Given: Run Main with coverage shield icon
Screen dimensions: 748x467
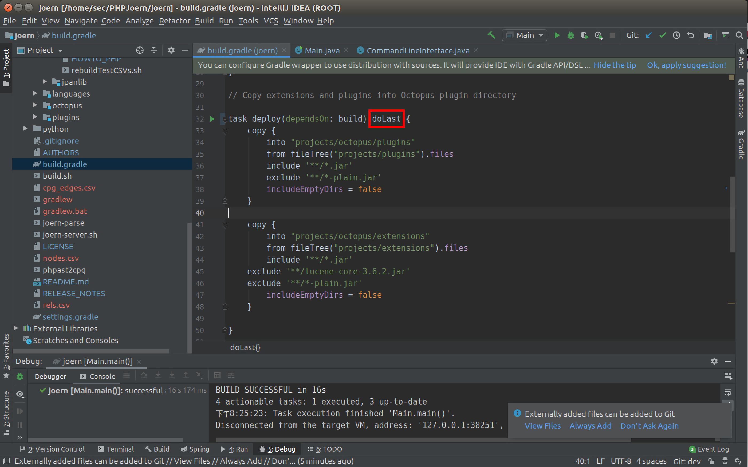Looking at the screenshot, I should 584,35.
